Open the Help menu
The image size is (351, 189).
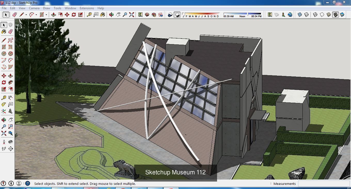coord(101,8)
